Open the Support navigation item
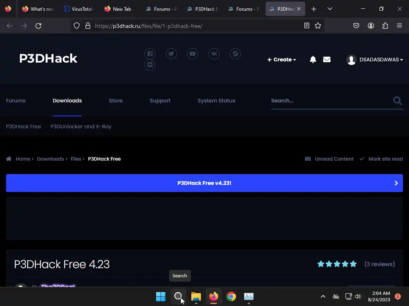Image resolution: width=409 pixels, height=306 pixels. tap(160, 101)
